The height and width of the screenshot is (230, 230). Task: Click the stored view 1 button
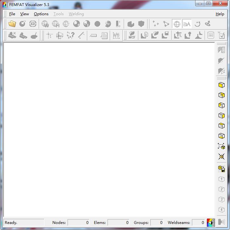(221, 179)
